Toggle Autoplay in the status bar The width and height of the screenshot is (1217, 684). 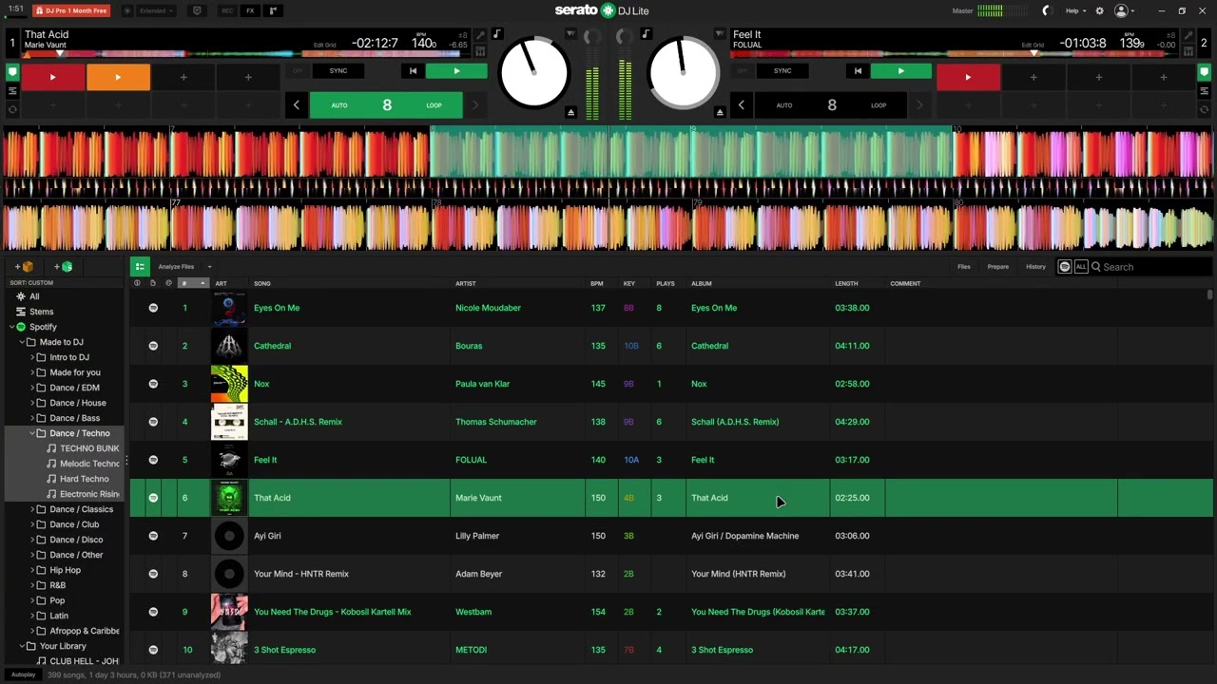click(x=23, y=674)
